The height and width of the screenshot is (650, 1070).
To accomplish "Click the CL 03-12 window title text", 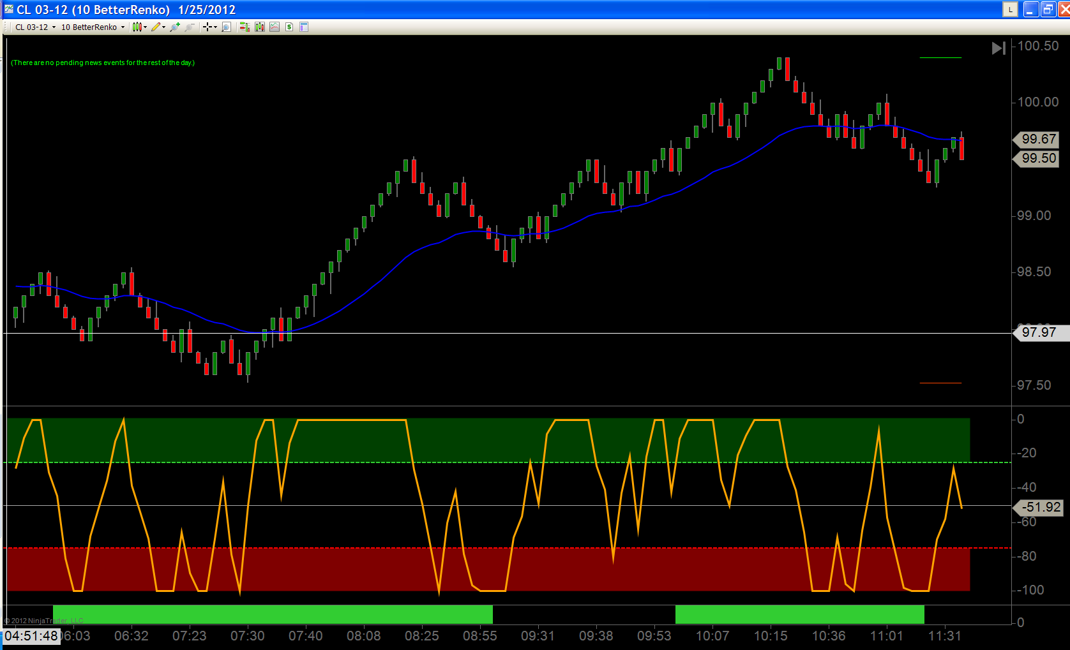I will tap(126, 10).
